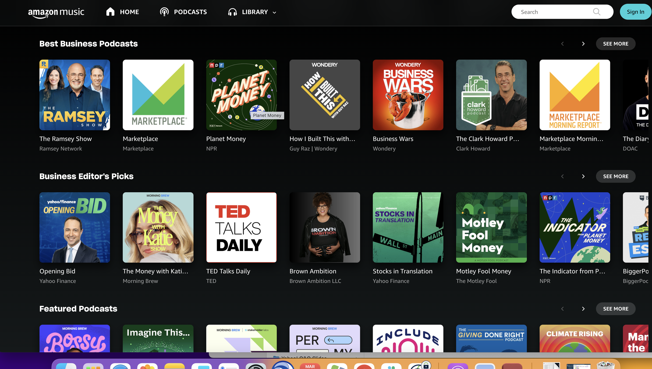Select PODCASTS in the top navigation
This screenshot has height=369, width=652.
(191, 12)
